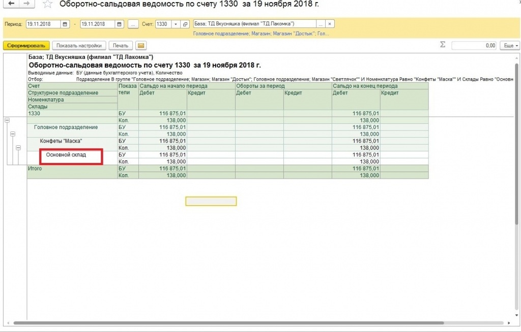Image resolution: width=521 pixels, height=332 pixels.
Task: Open organization selection ellipsis button
Action: 321,24
